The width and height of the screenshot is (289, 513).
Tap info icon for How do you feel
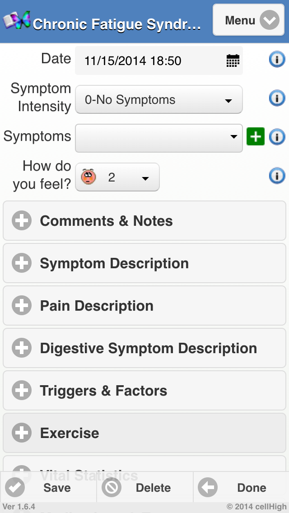pyautogui.click(x=277, y=176)
